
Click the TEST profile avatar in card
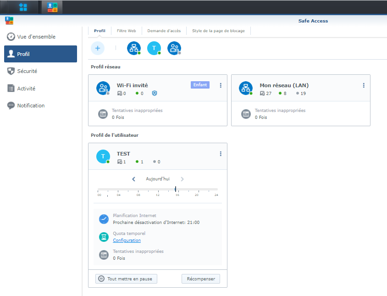pos(103,156)
